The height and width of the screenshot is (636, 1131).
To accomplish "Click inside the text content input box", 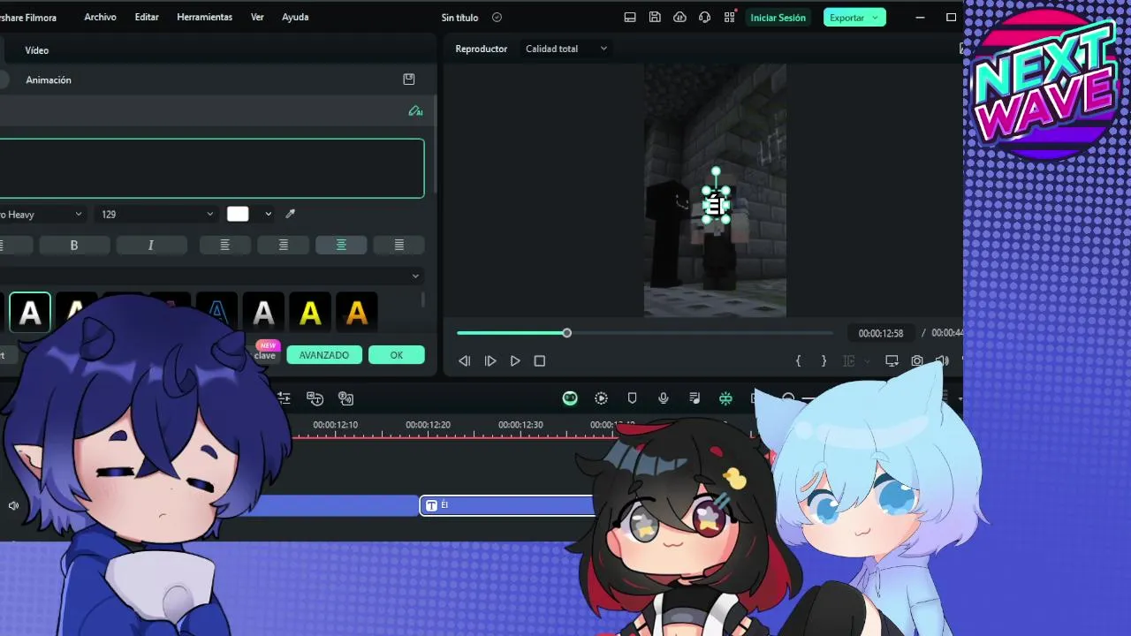I will (211, 168).
